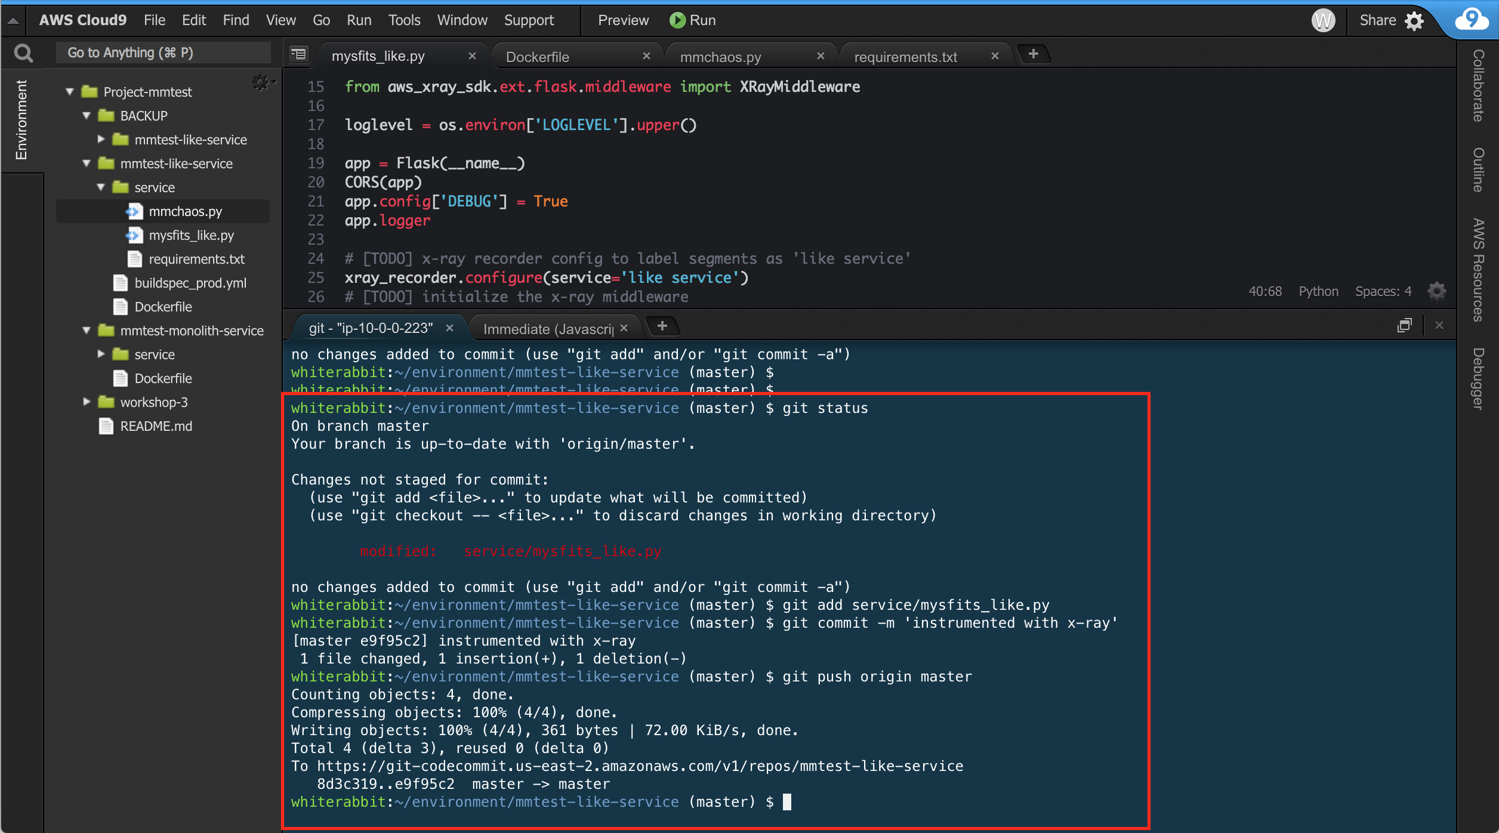1499x833 pixels.
Task: Click the terminal prompt at the cursor
Action: 787,801
